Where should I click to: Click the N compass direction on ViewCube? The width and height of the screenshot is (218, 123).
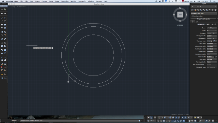(x=180, y=8)
